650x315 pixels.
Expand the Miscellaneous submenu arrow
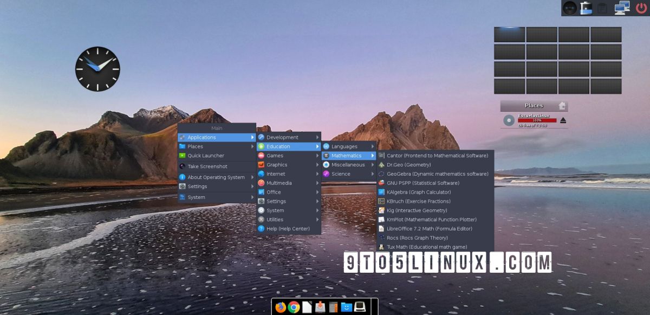point(373,165)
